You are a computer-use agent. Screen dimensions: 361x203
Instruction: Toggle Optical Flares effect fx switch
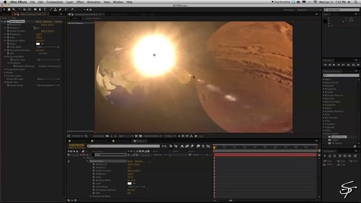pyautogui.click(x=5, y=21)
